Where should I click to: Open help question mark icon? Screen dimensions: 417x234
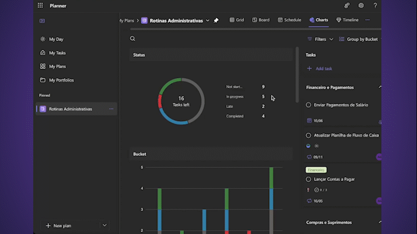(x=375, y=6)
